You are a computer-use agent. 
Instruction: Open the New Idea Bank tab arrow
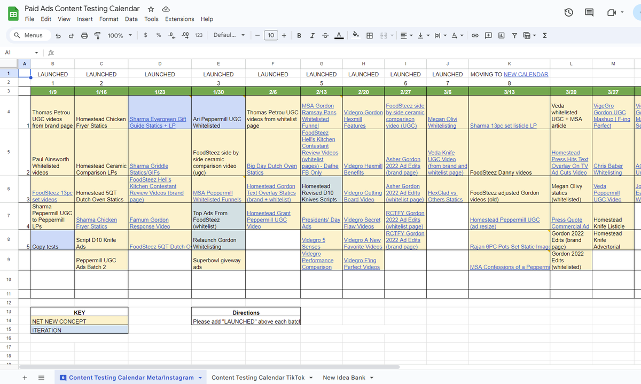pyautogui.click(x=371, y=378)
